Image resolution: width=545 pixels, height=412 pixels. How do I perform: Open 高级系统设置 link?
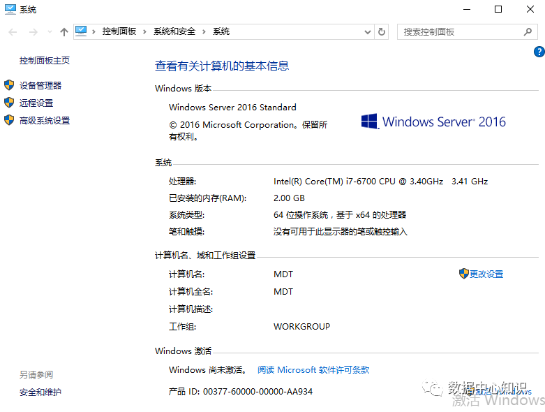pyautogui.click(x=45, y=121)
